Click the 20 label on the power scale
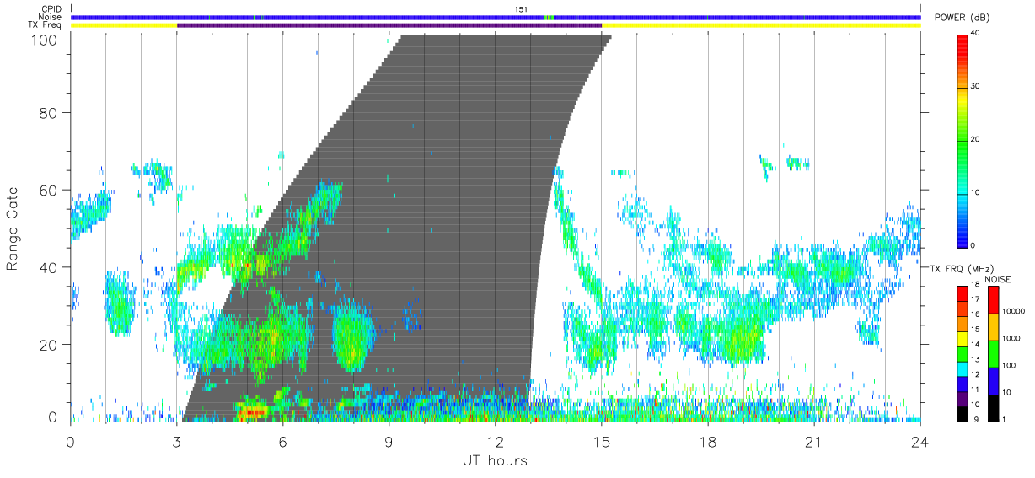 point(975,140)
